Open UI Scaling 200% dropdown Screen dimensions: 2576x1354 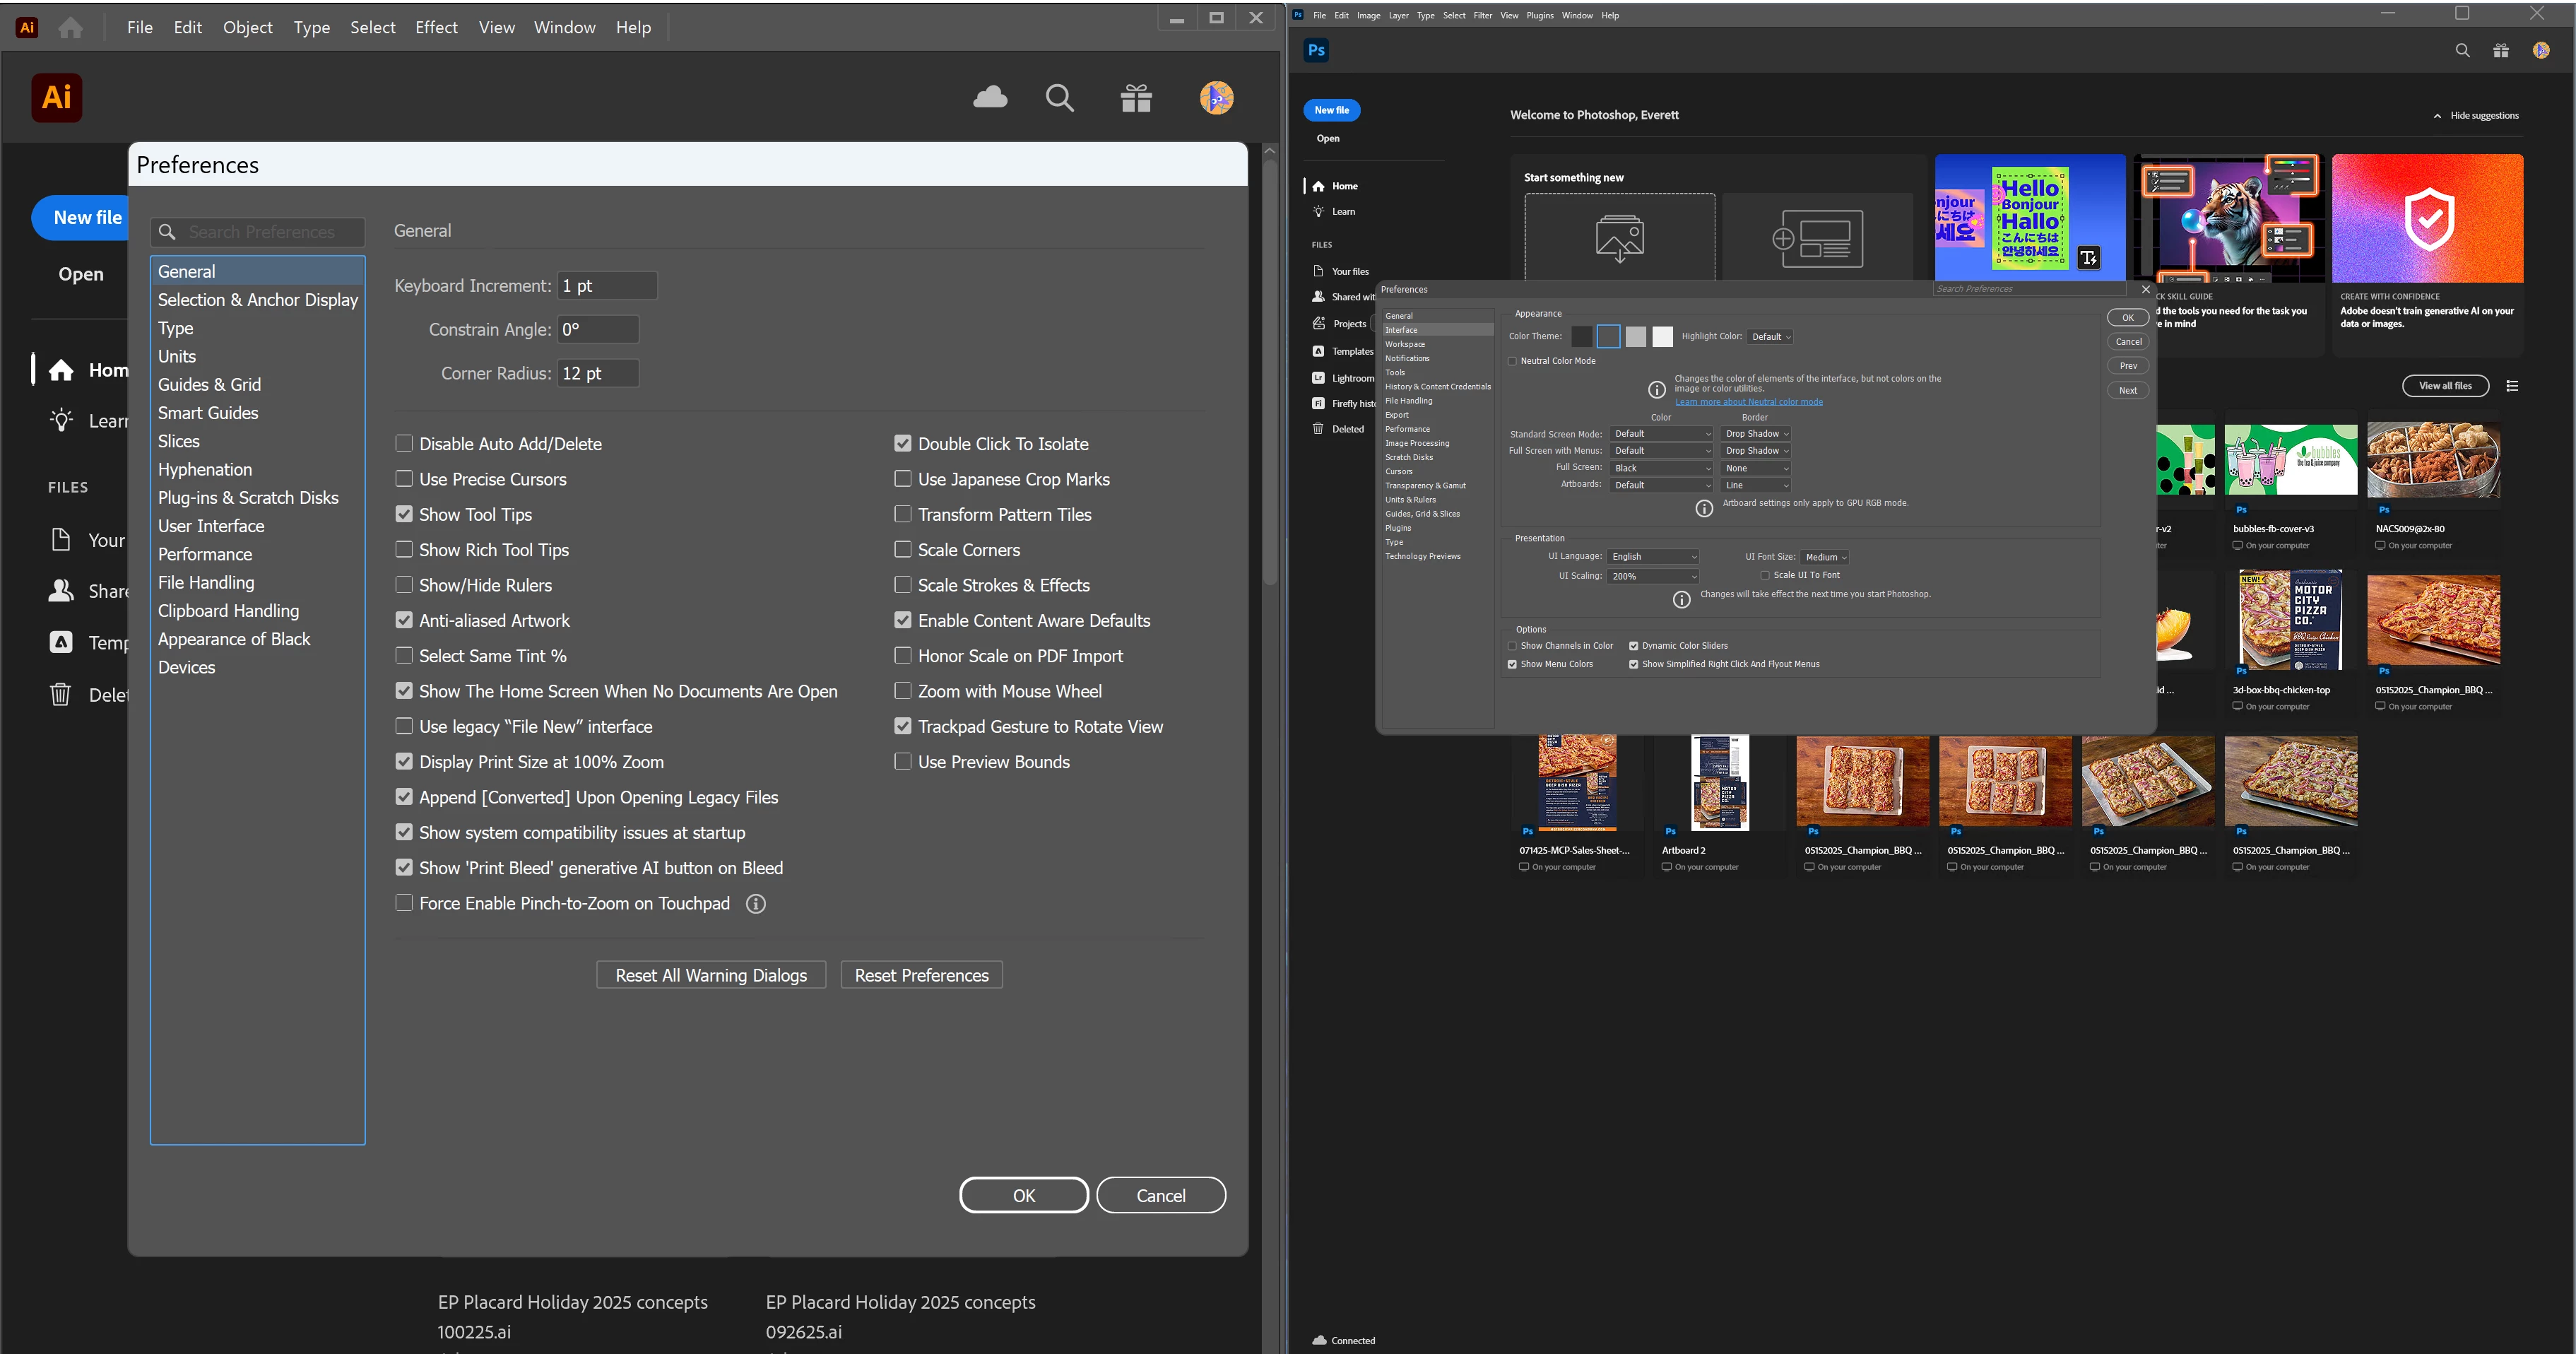click(x=1653, y=576)
